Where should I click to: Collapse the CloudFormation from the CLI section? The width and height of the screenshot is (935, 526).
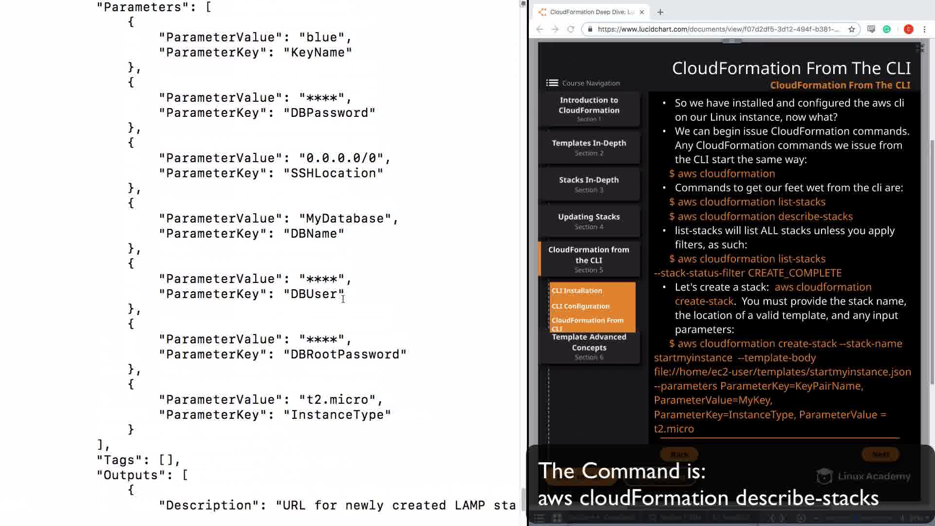pos(589,259)
